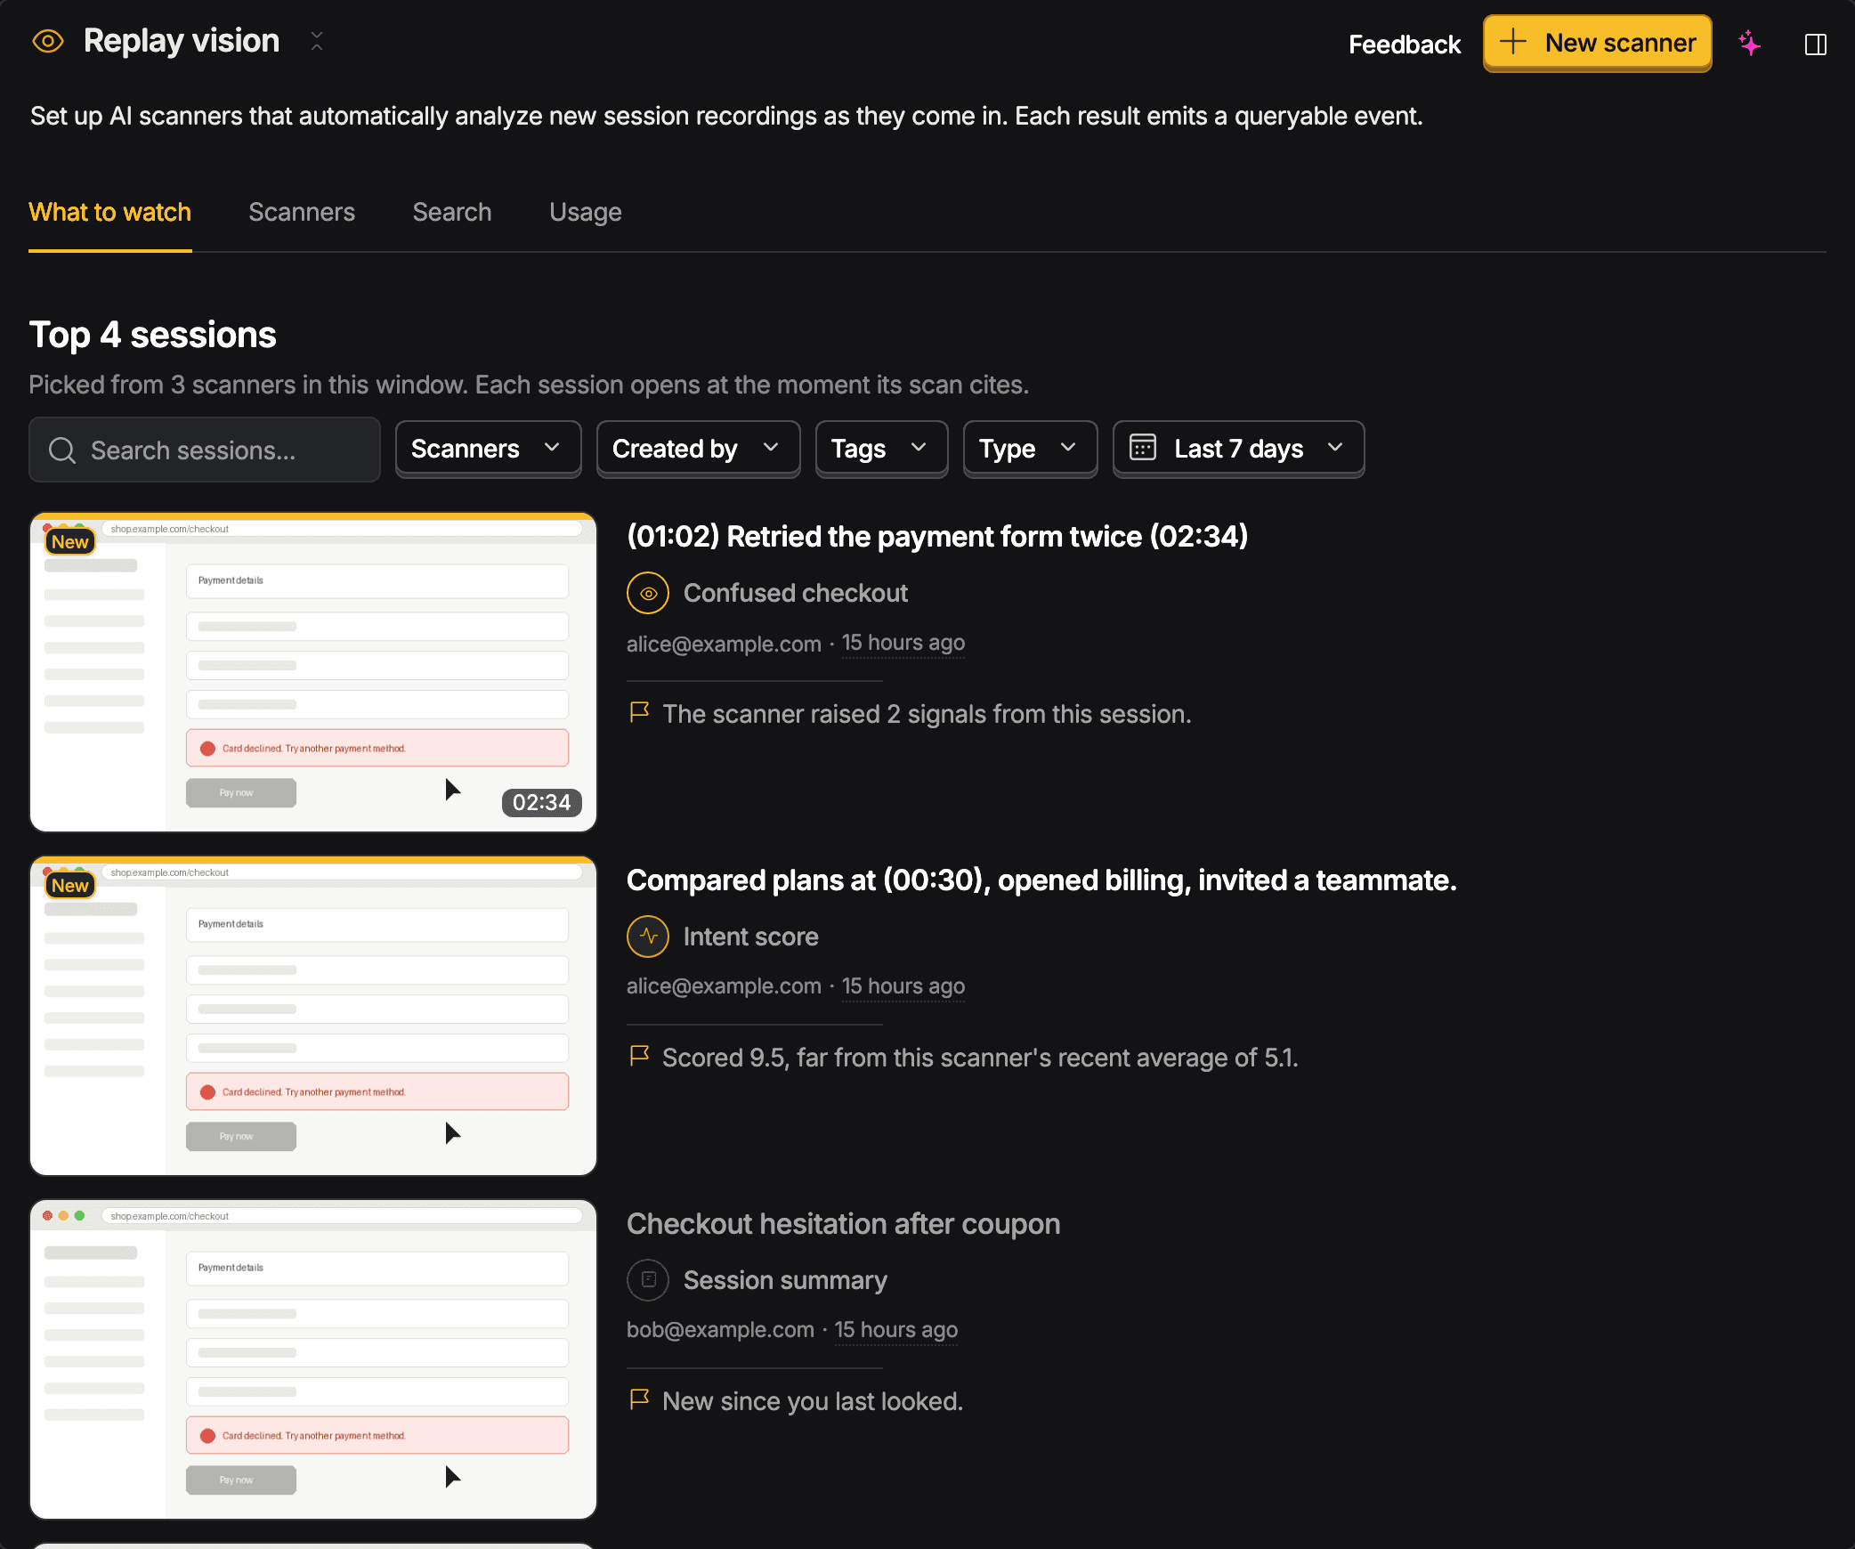Switch to the Scanners tab
1855x1549 pixels.
coord(302,212)
